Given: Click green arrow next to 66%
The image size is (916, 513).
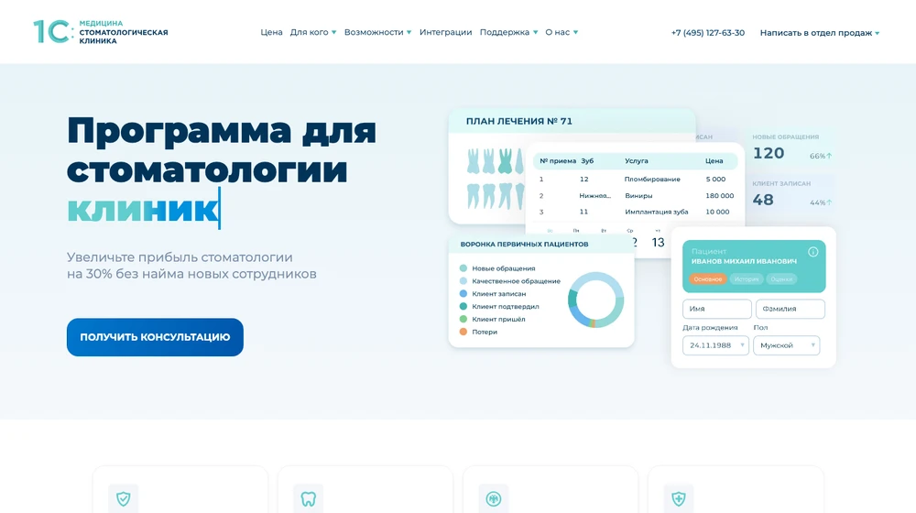Looking at the screenshot, I should tap(829, 156).
